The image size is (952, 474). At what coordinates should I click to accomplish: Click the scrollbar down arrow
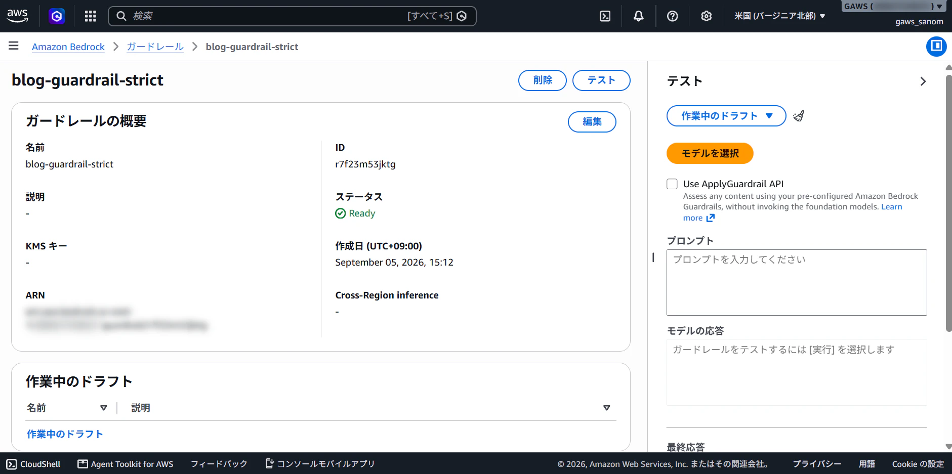coord(948,447)
